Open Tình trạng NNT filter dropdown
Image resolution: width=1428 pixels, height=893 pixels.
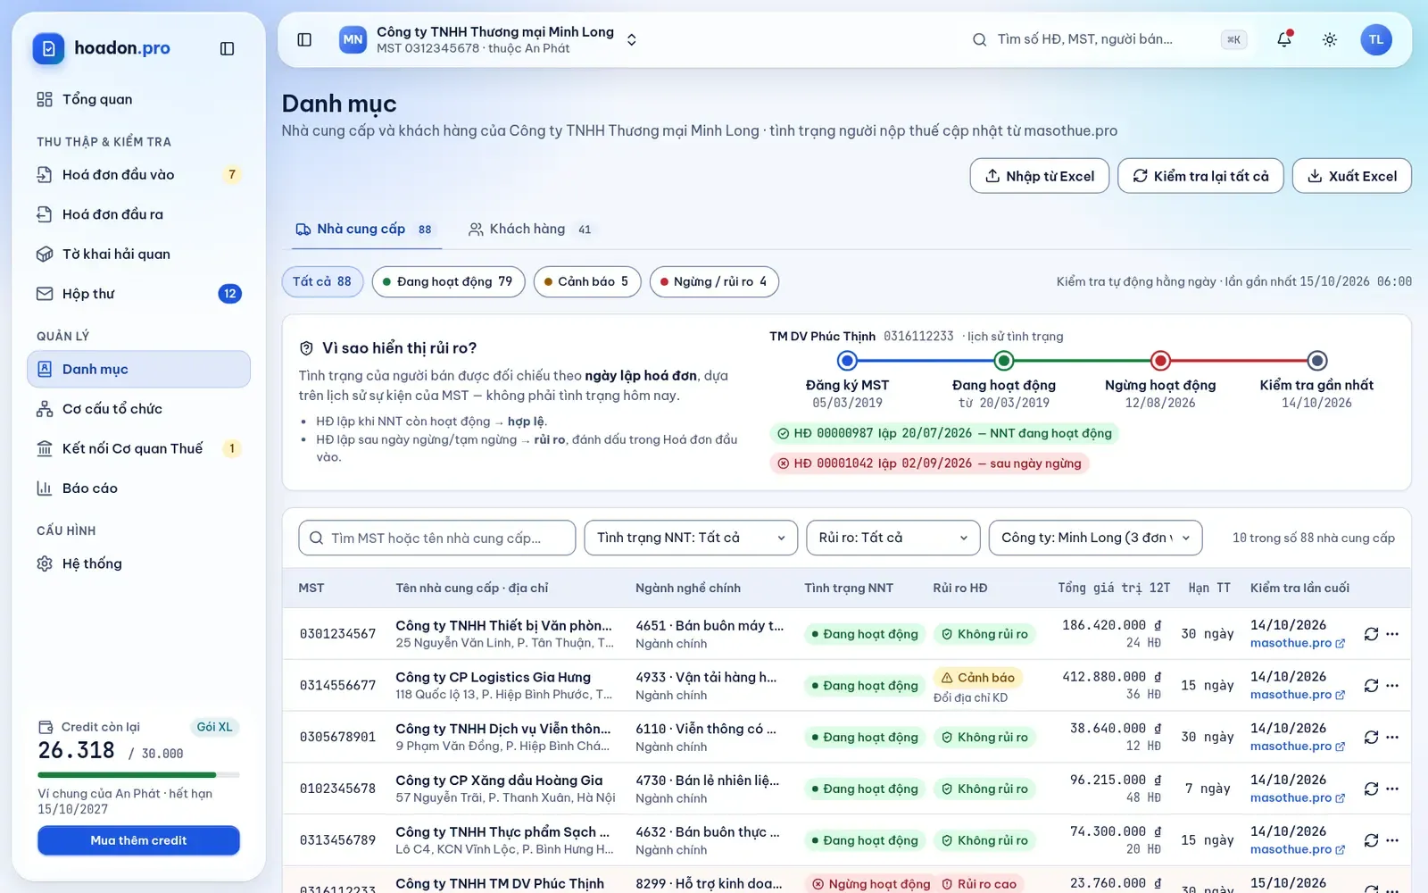(x=691, y=538)
